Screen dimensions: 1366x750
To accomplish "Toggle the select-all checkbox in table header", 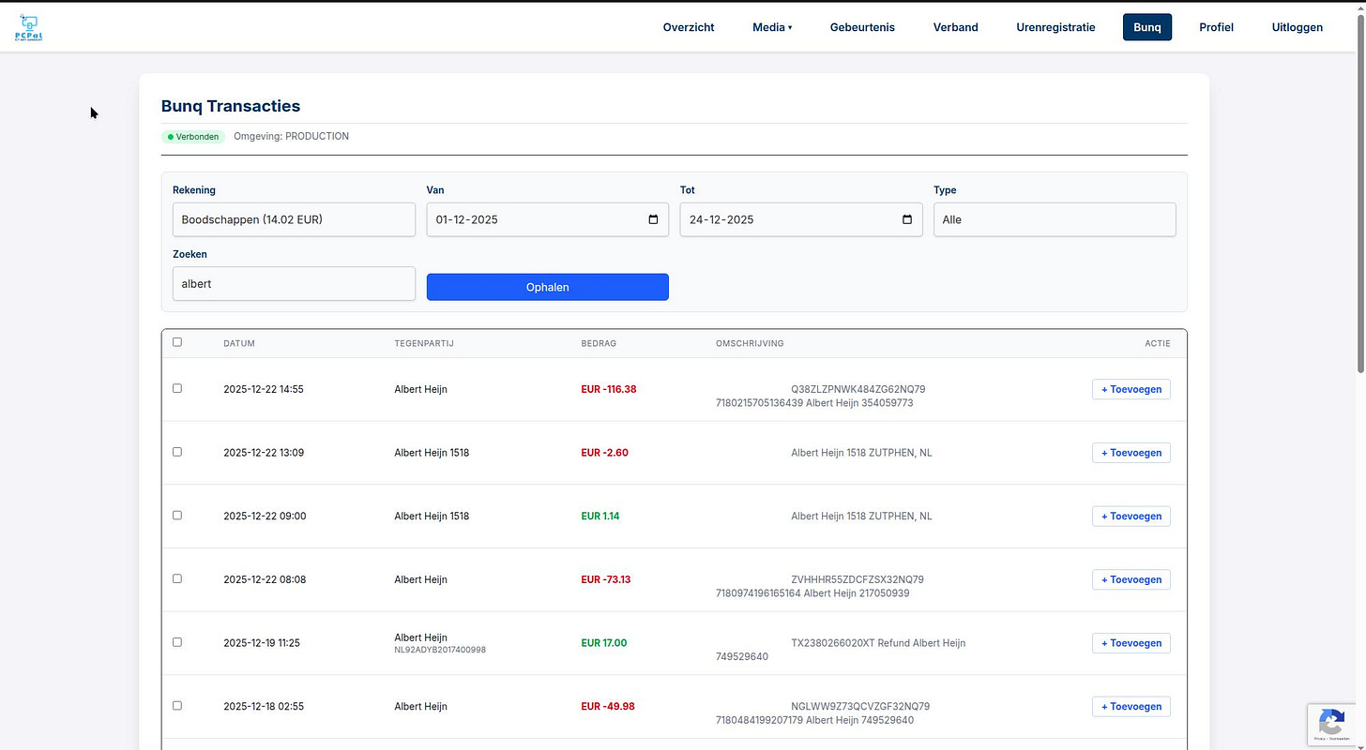I will coord(177,342).
